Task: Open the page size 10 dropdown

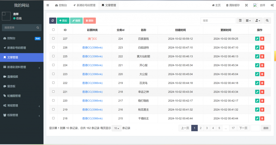Action: click(x=116, y=128)
